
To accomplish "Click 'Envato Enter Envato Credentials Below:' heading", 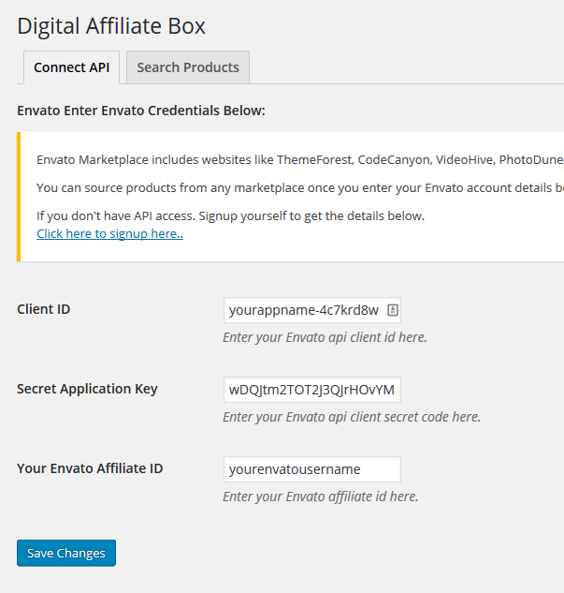I will tap(141, 111).
